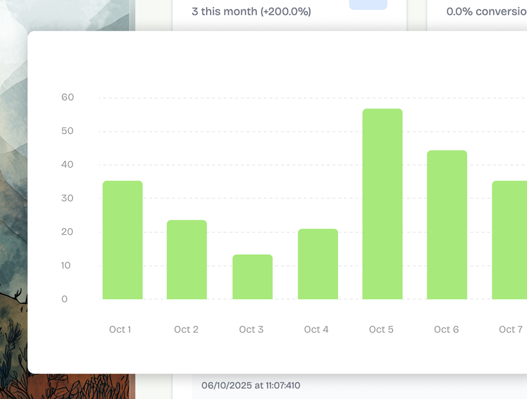Select the green bar for Oct 6

pyautogui.click(x=447, y=225)
